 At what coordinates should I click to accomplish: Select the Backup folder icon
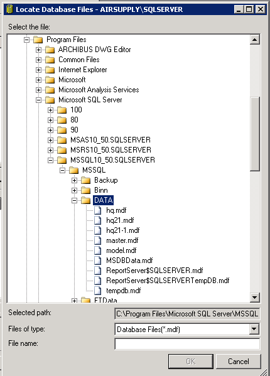coord(85,180)
